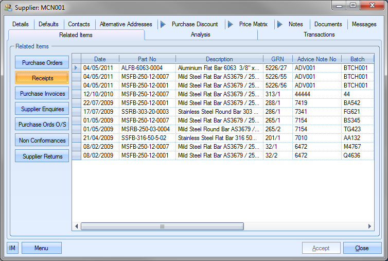Click the right scroll arrow of horizontal scrollbar
The width and height of the screenshot is (388, 261).
click(369, 226)
